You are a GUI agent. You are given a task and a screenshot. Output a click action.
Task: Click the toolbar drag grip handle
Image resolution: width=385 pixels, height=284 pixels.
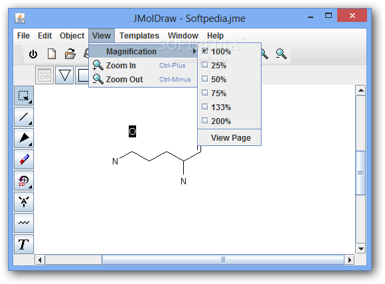pyautogui.click(x=18, y=54)
